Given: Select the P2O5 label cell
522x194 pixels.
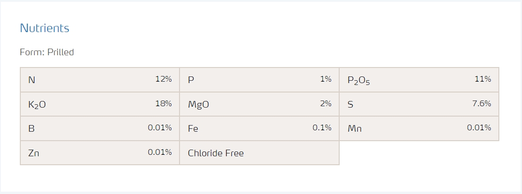Looking at the screenshot, I should (359, 81).
